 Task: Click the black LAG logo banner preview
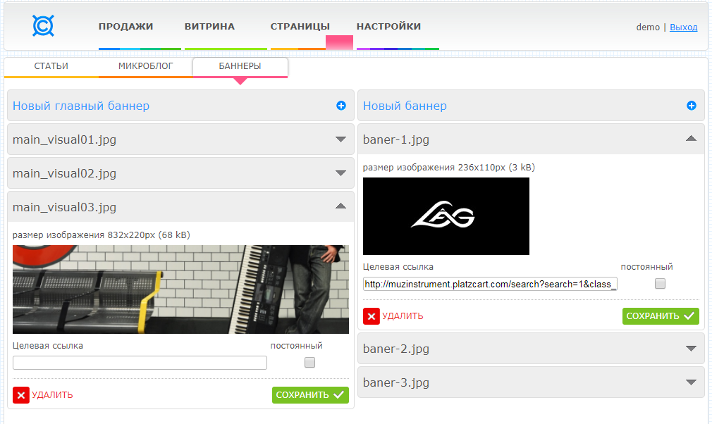pyautogui.click(x=446, y=216)
